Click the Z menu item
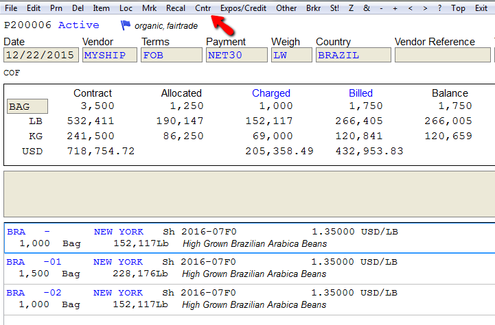This screenshot has height=325, width=495. pos(351,8)
